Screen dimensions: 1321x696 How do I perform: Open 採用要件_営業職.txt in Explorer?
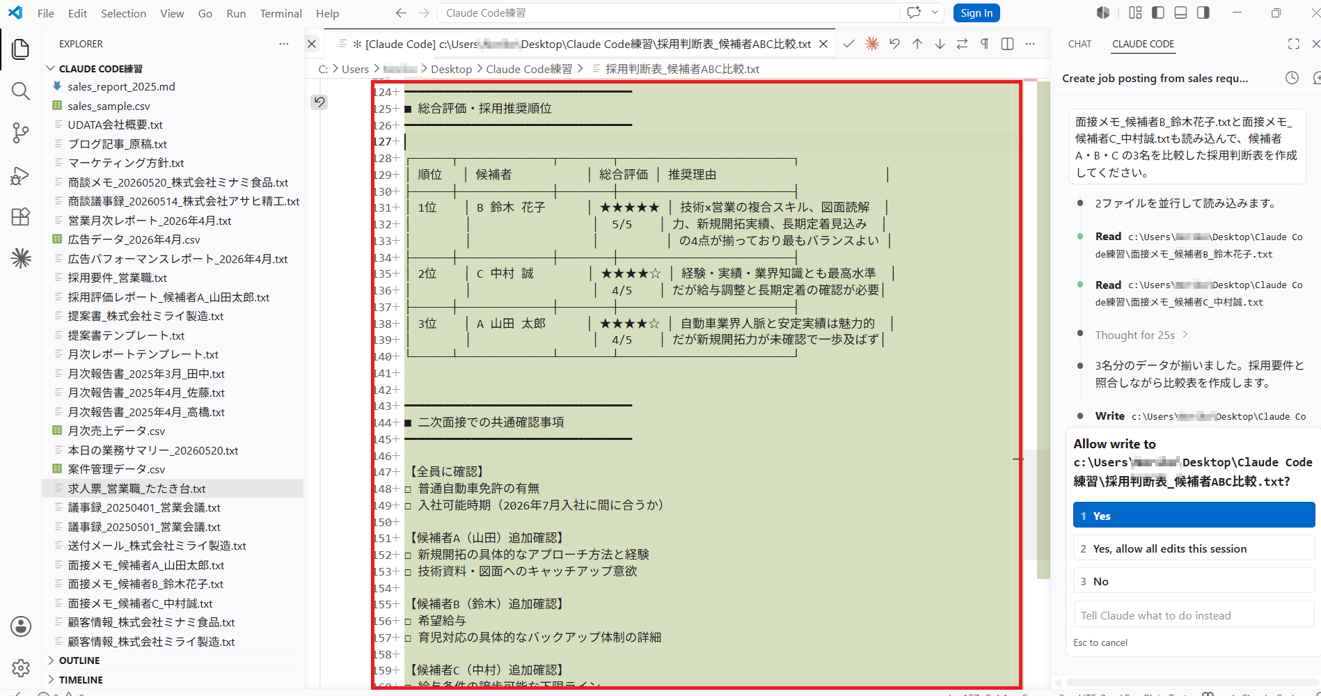tap(117, 278)
